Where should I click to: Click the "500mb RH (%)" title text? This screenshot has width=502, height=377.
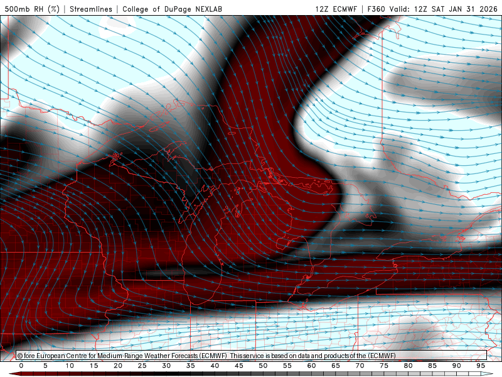[x=32, y=9]
